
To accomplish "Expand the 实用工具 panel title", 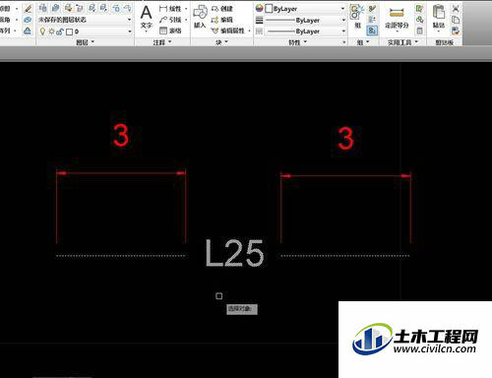I will 402,42.
